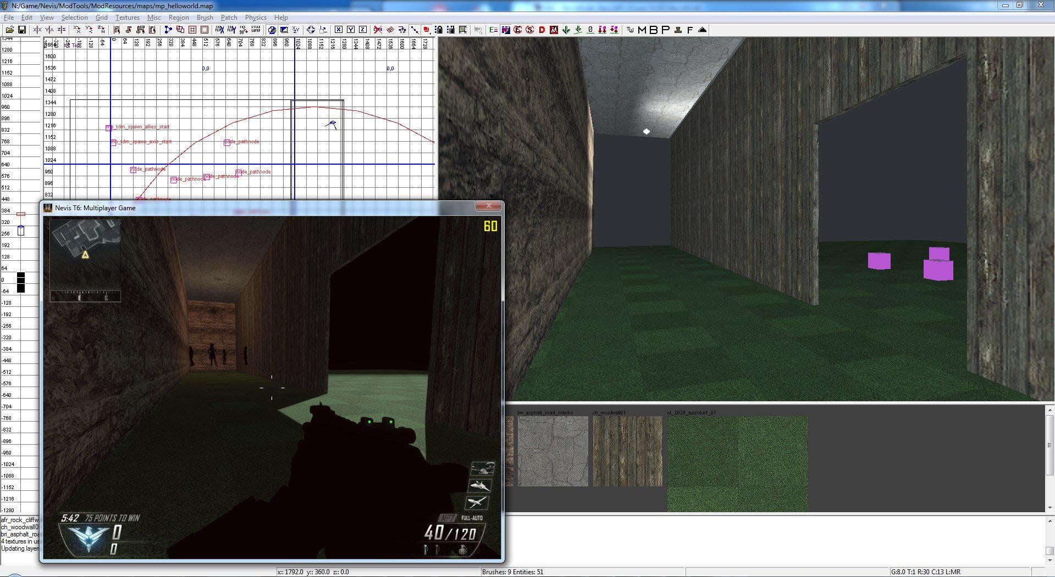Image resolution: width=1055 pixels, height=577 pixels.
Task: Pick the green astroturf texture swatch
Action: pyautogui.click(x=737, y=463)
